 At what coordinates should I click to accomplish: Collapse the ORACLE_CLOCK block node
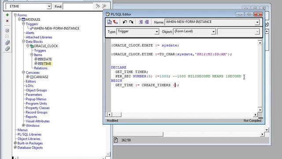pyautogui.click(x=28, y=46)
